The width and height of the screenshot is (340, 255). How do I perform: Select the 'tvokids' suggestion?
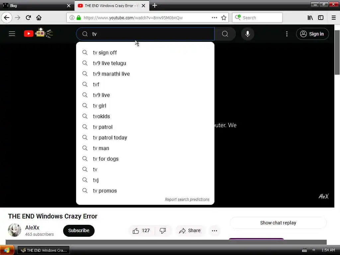[x=145, y=116]
